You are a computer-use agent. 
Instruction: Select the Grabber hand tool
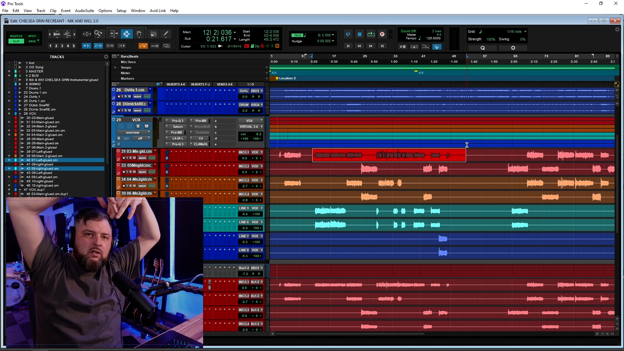(139, 34)
